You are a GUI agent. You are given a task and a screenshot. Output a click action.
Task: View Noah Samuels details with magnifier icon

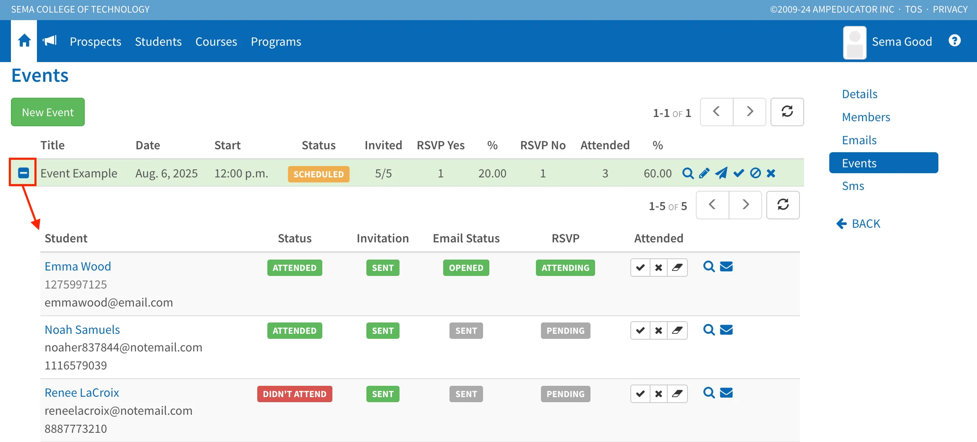(x=709, y=330)
